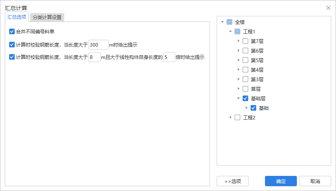Expand the 第7层 tree node

[x=239, y=41]
